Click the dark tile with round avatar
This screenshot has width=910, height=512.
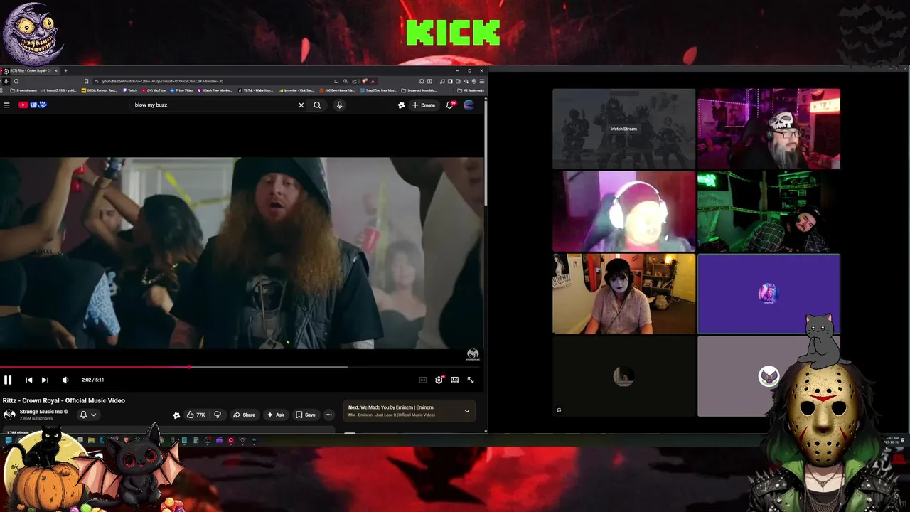tap(623, 376)
